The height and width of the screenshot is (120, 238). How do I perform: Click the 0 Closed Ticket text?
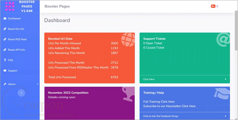coord(154,48)
